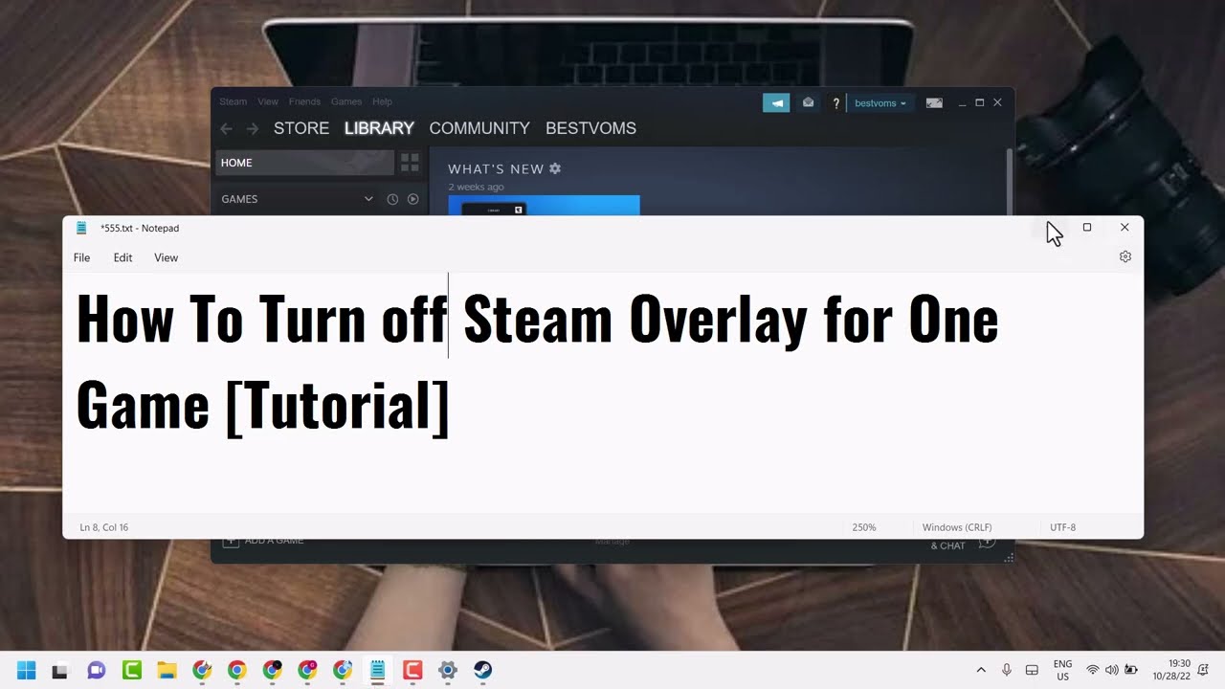
Task: Open the Windows Start menu
Action: [x=26, y=670]
